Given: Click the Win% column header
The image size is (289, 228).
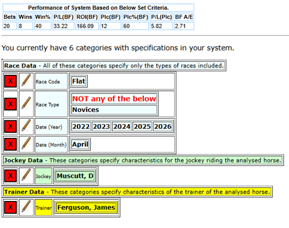Looking at the screenshot, I should pos(42,17).
